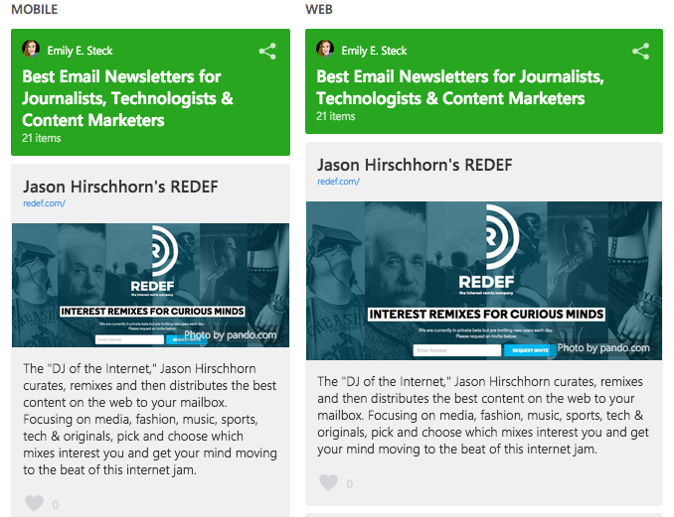
Task: Open Emily E. Steck's avatar in Web view
Action: pyautogui.click(x=325, y=49)
